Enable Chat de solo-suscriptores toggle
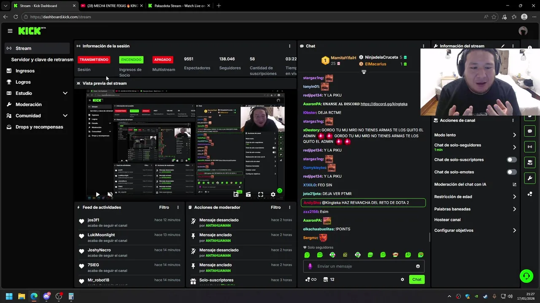This screenshot has height=303, width=540. (x=511, y=160)
